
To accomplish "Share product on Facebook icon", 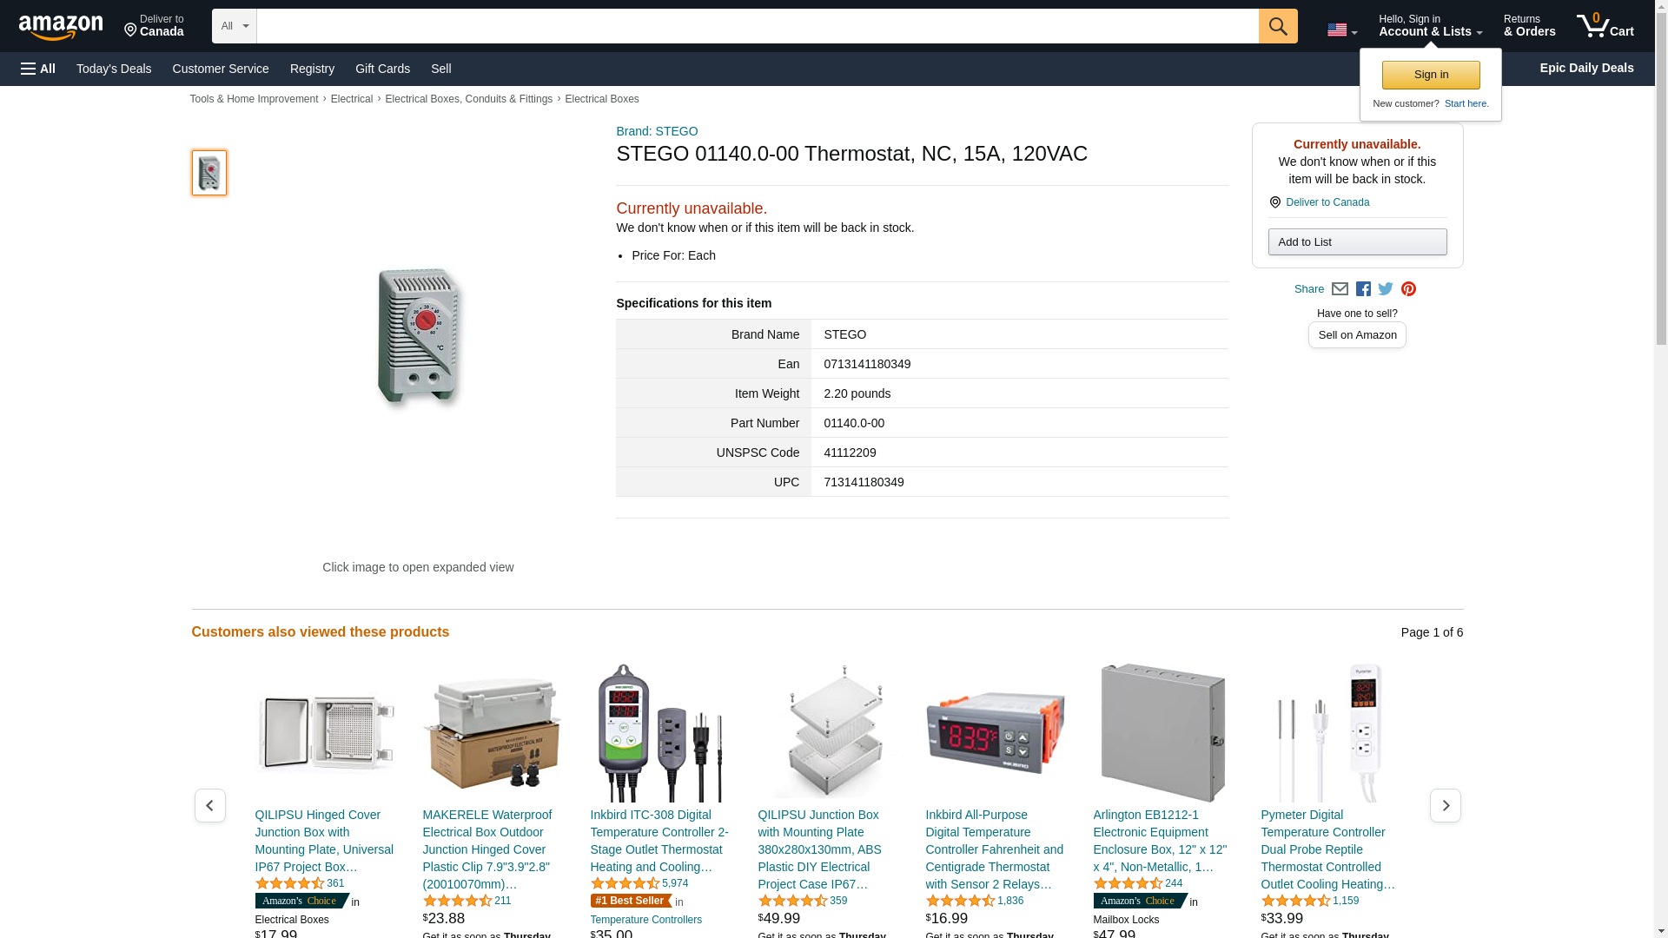I will 1363,289.
